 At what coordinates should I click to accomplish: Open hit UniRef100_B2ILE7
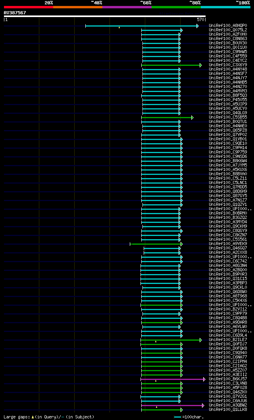click(228, 339)
